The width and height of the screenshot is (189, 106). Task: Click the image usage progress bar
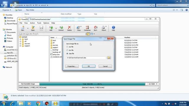(92, 84)
